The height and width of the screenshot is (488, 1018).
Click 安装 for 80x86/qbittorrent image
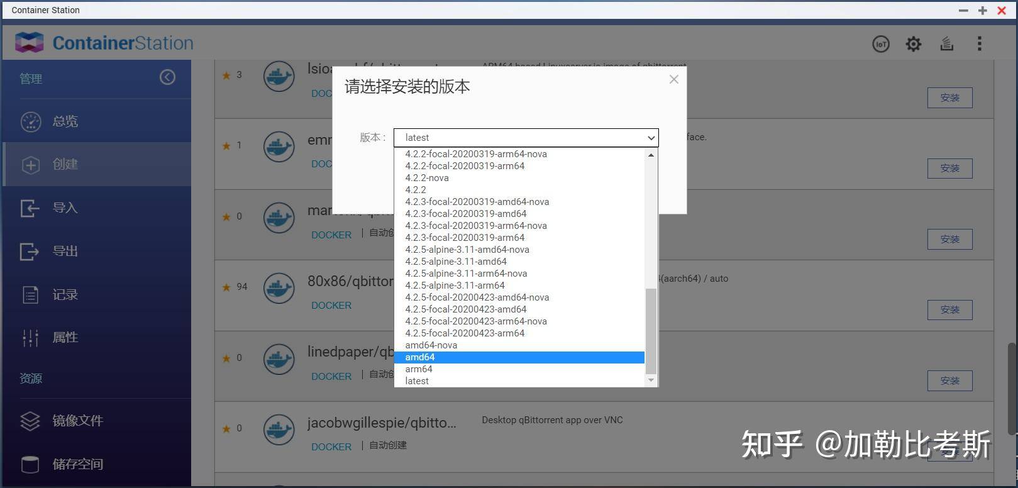click(950, 310)
